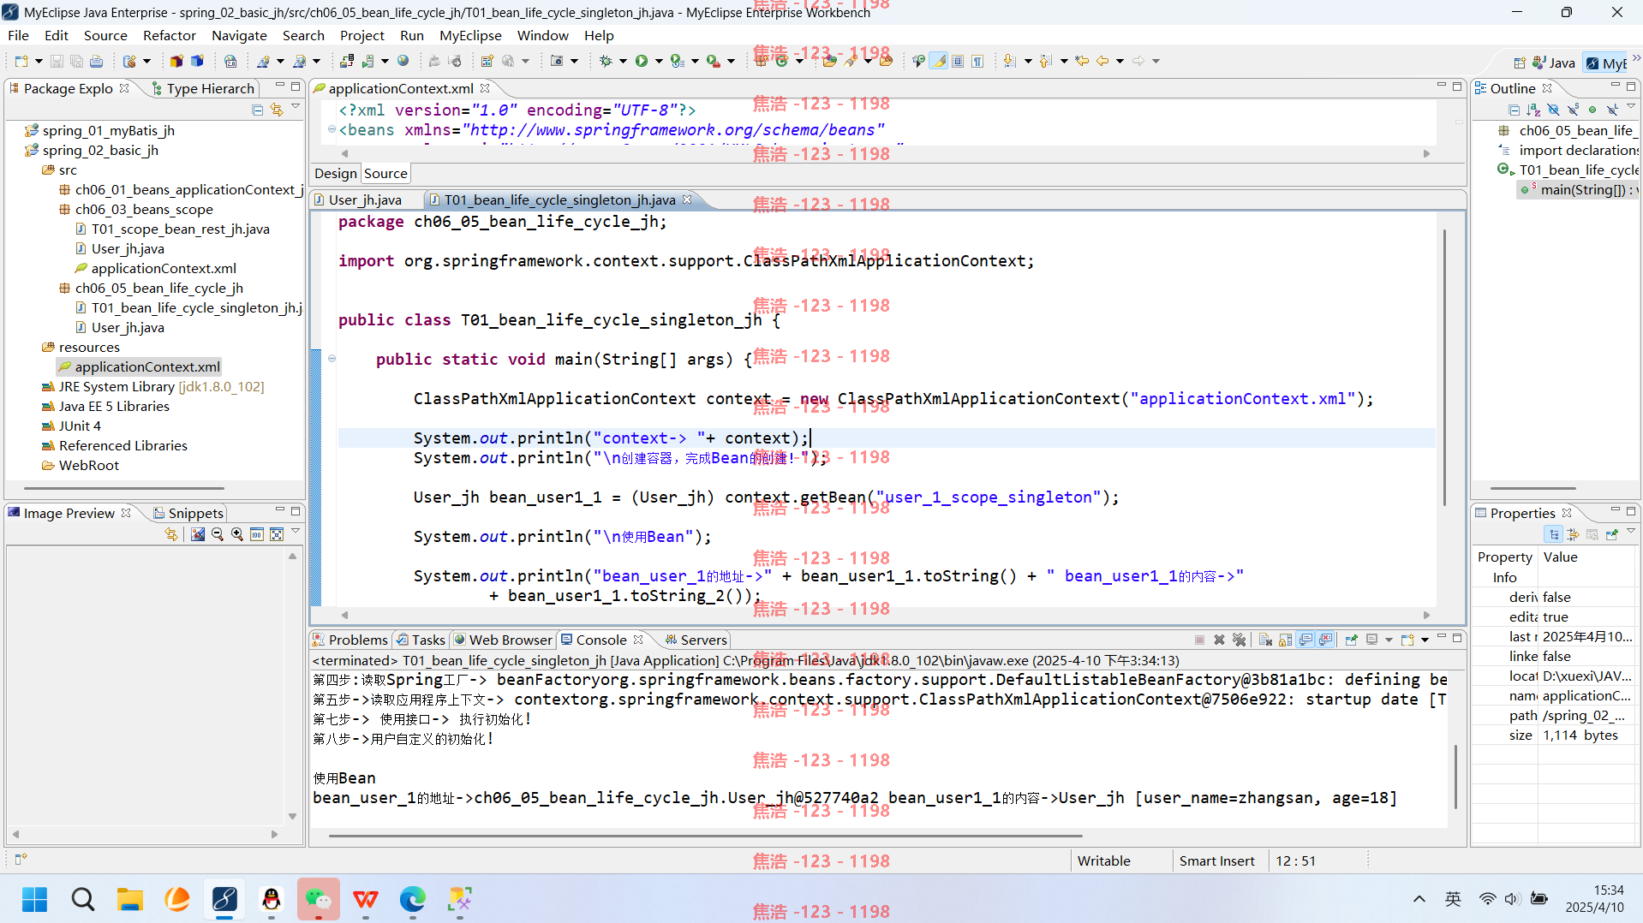Open Back navigation history dropdown

[x=1120, y=61]
